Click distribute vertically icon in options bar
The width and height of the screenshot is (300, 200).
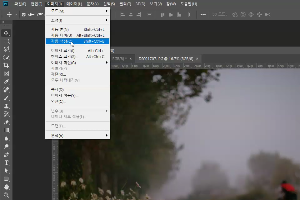(x=149, y=15)
